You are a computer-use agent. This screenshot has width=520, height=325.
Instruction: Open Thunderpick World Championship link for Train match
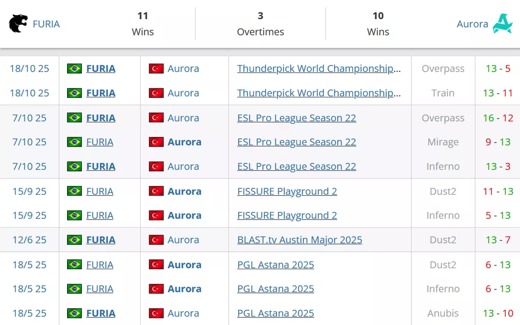319,93
